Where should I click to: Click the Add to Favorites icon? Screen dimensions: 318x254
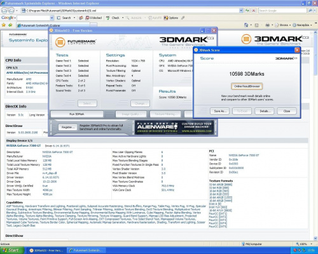[x=10, y=25]
